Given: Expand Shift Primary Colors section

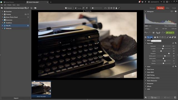Looking at the screenshot, I should point(146,78).
